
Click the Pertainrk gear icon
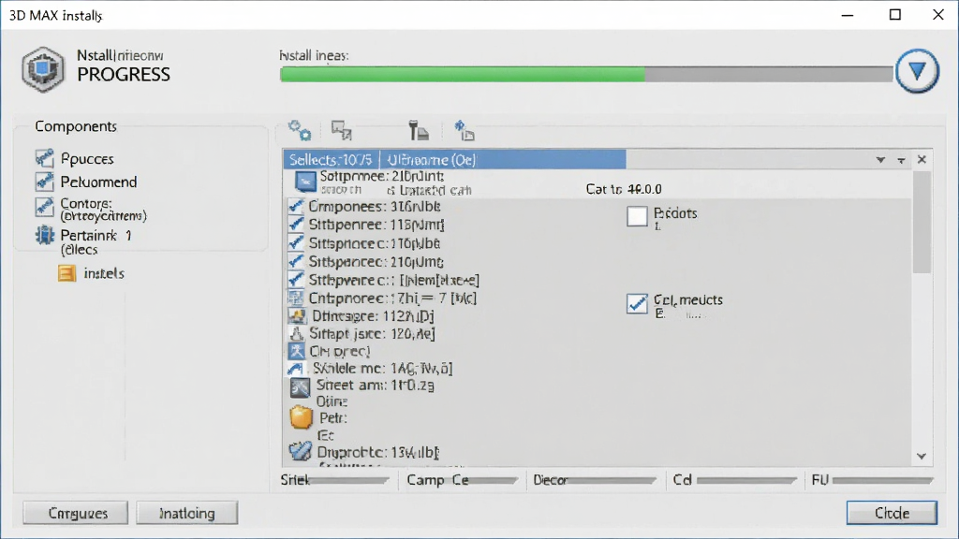[x=45, y=235]
